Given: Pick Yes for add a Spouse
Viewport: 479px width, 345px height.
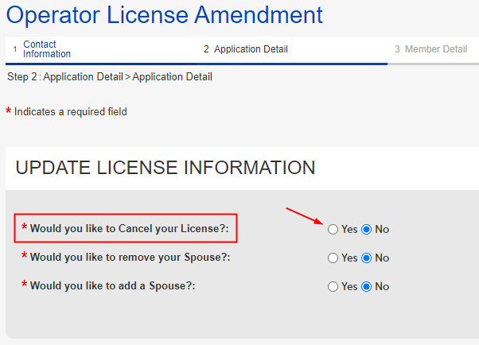Looking at the screenshot, I should coord(333,286).
